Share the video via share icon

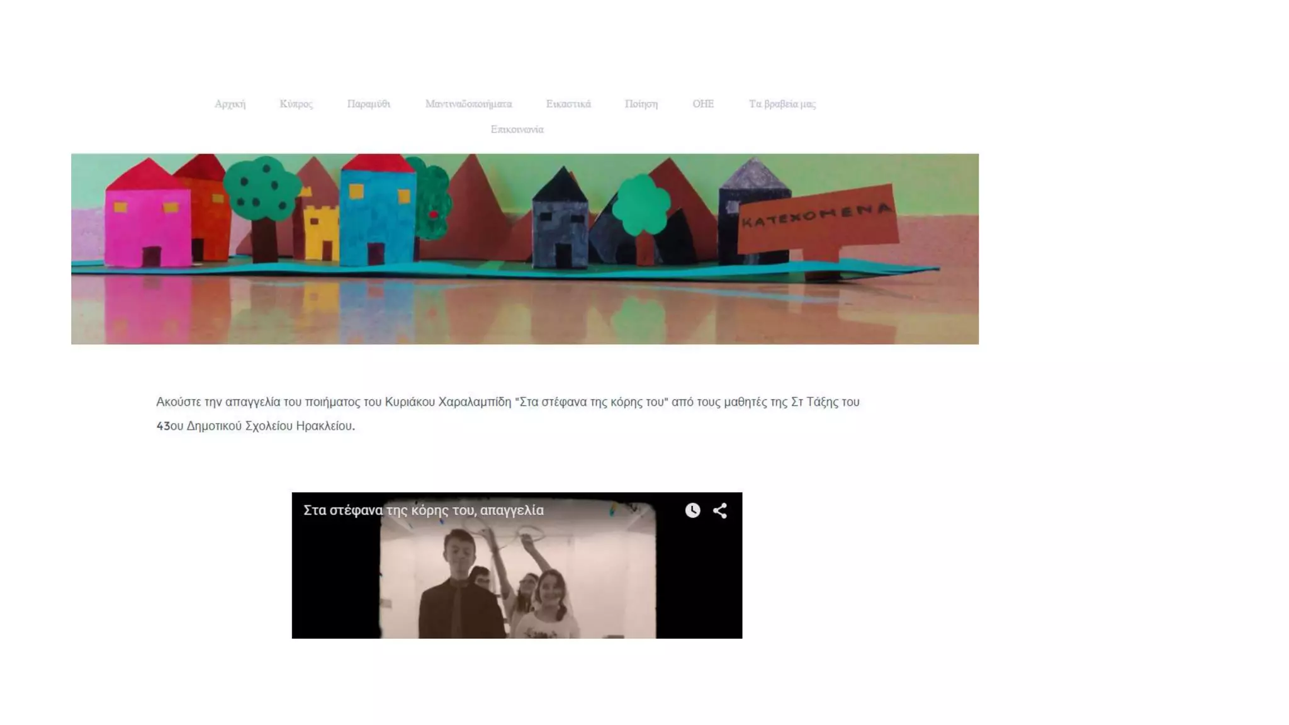pyautogui.click(x=720, y=510)
